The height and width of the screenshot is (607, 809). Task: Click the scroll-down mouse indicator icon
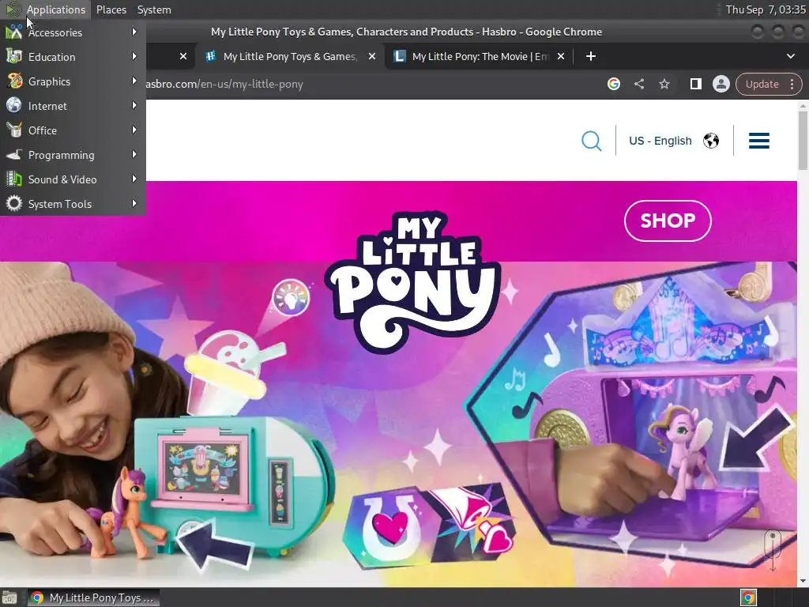pos(773,549)
